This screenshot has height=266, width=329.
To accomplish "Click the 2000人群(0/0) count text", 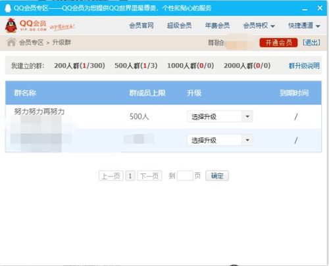I will click(247, 66).
